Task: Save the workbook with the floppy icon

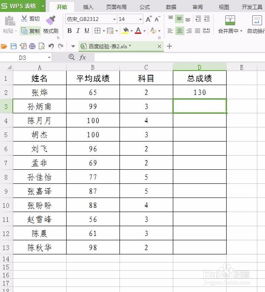Action: click(x=14, y=46)
